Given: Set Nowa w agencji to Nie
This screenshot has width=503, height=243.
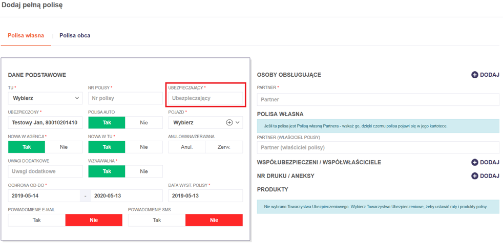Looking at the screenshot, I should (x=64, y=147).
